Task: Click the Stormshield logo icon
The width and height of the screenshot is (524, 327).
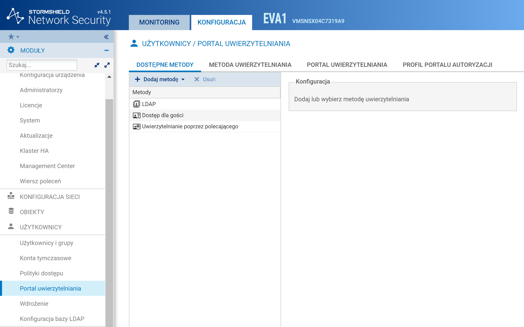Action: click(x=15, y=16)
